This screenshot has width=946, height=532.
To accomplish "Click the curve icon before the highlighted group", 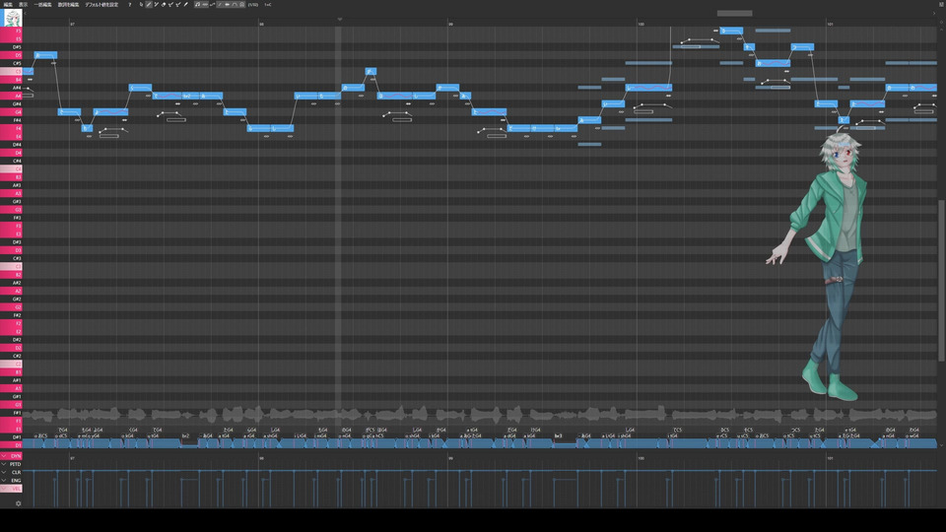I will [213, 4].
